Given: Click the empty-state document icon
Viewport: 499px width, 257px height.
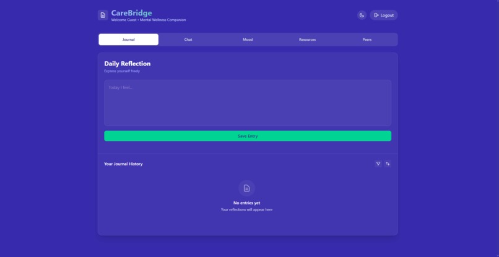Looking at the screenshot, I should click(x=246, y=188).
